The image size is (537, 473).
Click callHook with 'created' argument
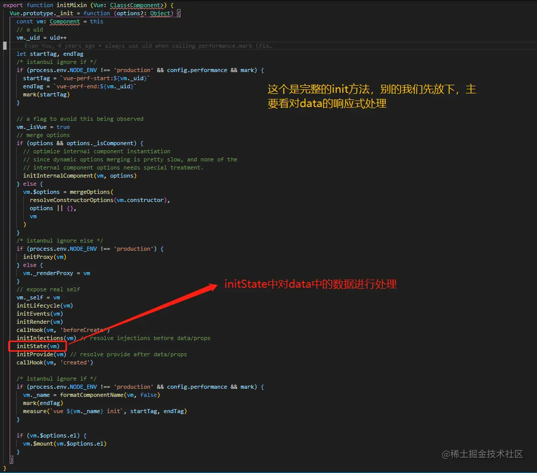pyautogui.click(x=55, y=363)
